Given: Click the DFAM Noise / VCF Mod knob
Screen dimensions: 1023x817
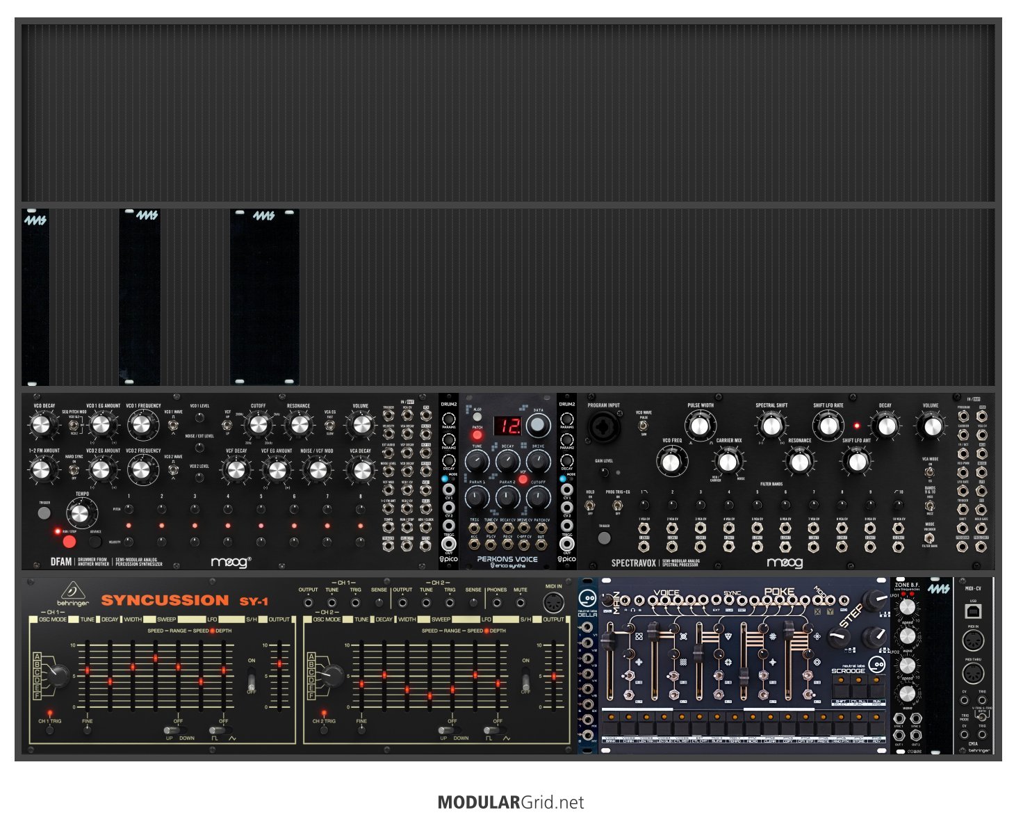Looking at the screenshot, I should coord(317,470).
